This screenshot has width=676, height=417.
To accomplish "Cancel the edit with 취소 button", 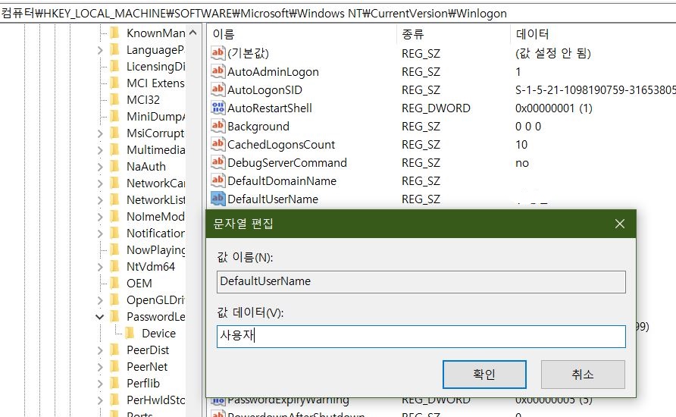I will coord(583,375).
